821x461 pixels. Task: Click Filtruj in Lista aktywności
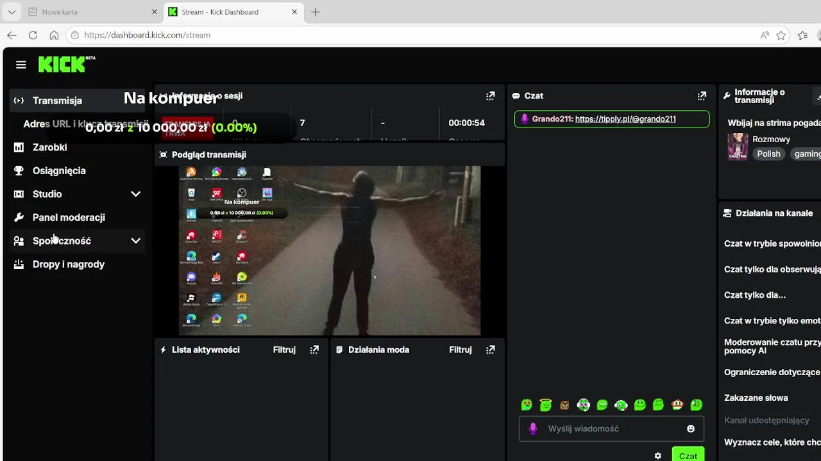(284, 350)
